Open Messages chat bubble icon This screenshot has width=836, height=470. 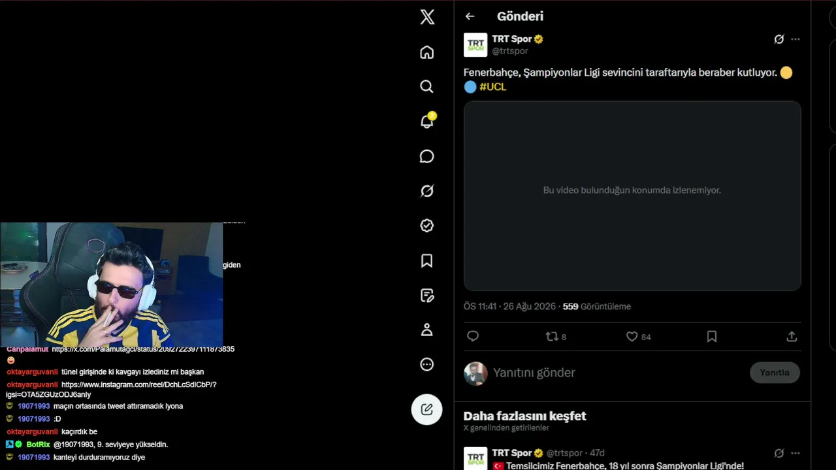click(427, 157)
